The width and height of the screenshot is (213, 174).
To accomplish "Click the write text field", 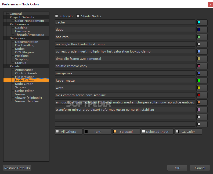I will (125, 88).
